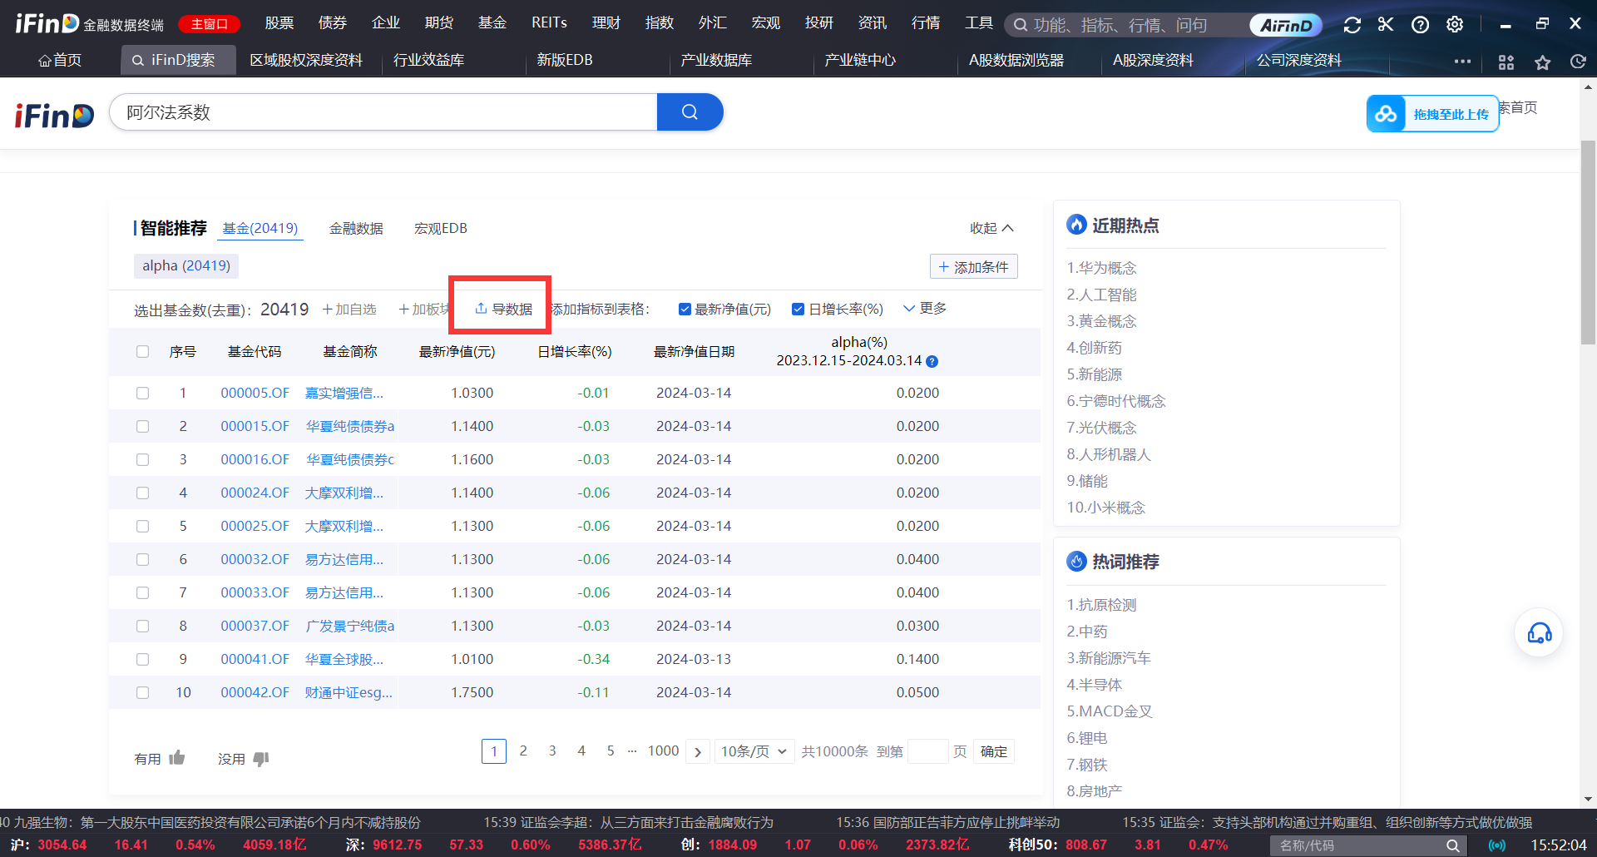
Task: Select the 金融数据 results tab
Action: (x=356, y=229)
